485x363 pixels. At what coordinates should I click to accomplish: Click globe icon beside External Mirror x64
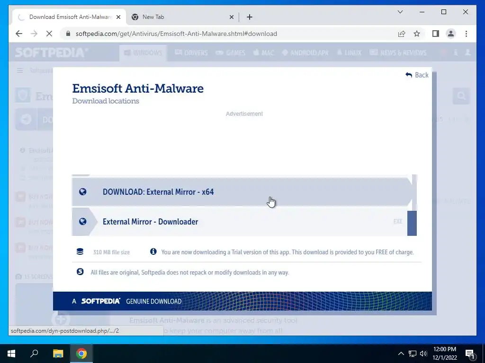click(x=82, y=192)
